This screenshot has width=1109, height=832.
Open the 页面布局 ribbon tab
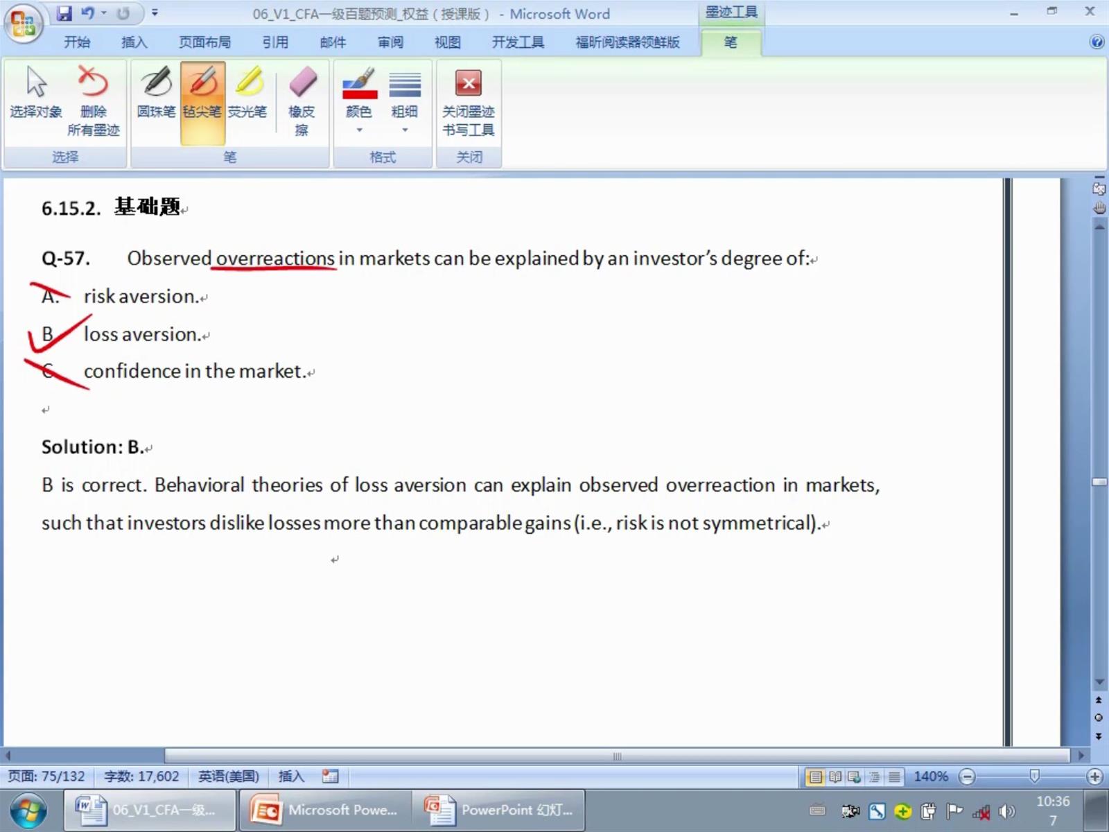204,42
